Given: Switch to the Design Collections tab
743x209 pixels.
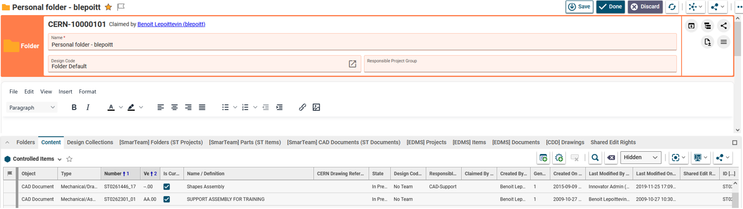Looking at the screenshot, I should pyautogui.click(x=90, y=142).
